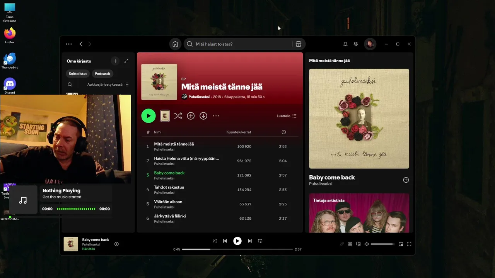Open 'Tämä tietokone' desktop icon
This screenshot has width=495, height=278.
point(10,13)
